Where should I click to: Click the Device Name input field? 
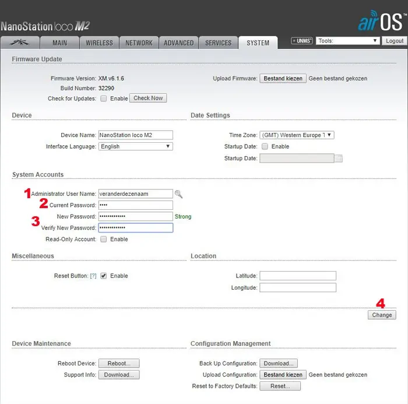(x=136, y=135)
